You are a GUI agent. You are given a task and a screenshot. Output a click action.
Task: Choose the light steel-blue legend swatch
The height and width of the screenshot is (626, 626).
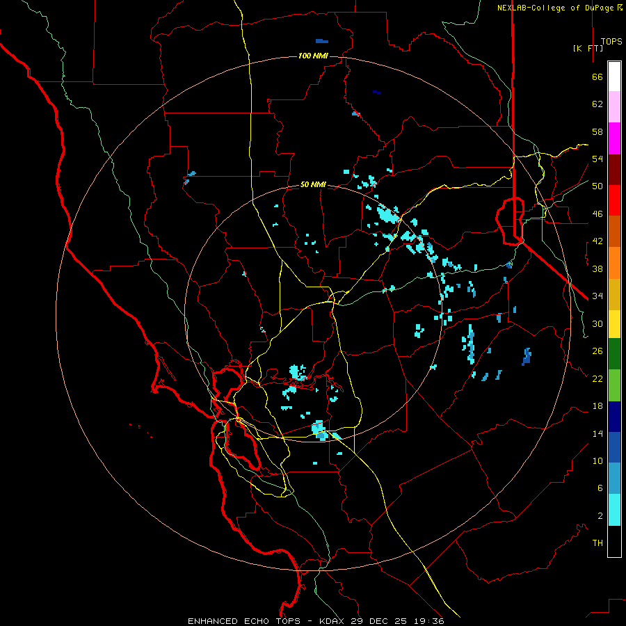[x=614, y=479]
